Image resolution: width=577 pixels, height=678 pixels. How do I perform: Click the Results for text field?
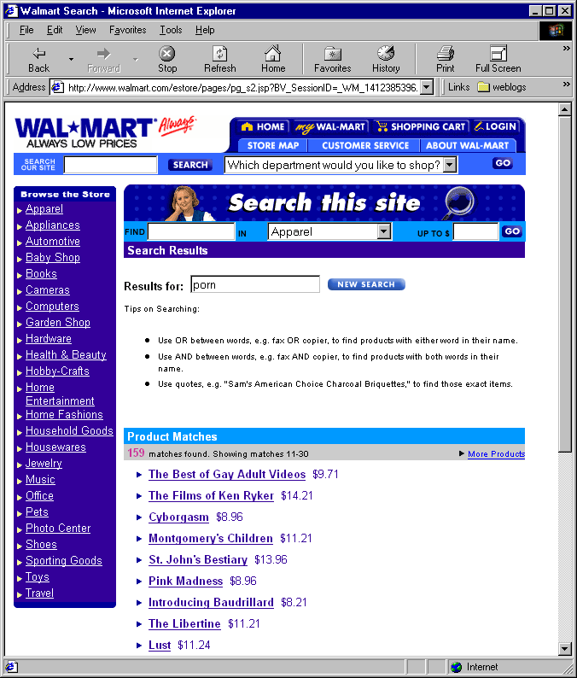(x=254, y=285)
